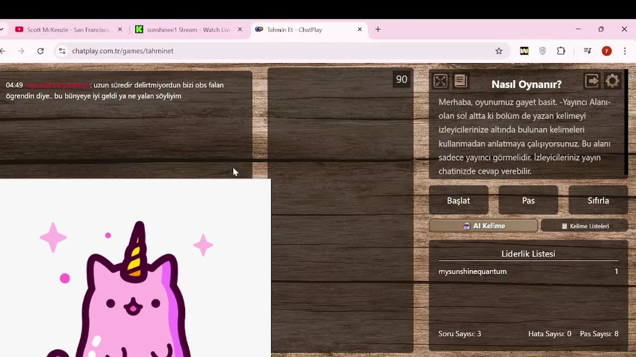This screenshot has width=636, height=357.
Task: Open the media control music-note icon
Action: click(587, 51)
